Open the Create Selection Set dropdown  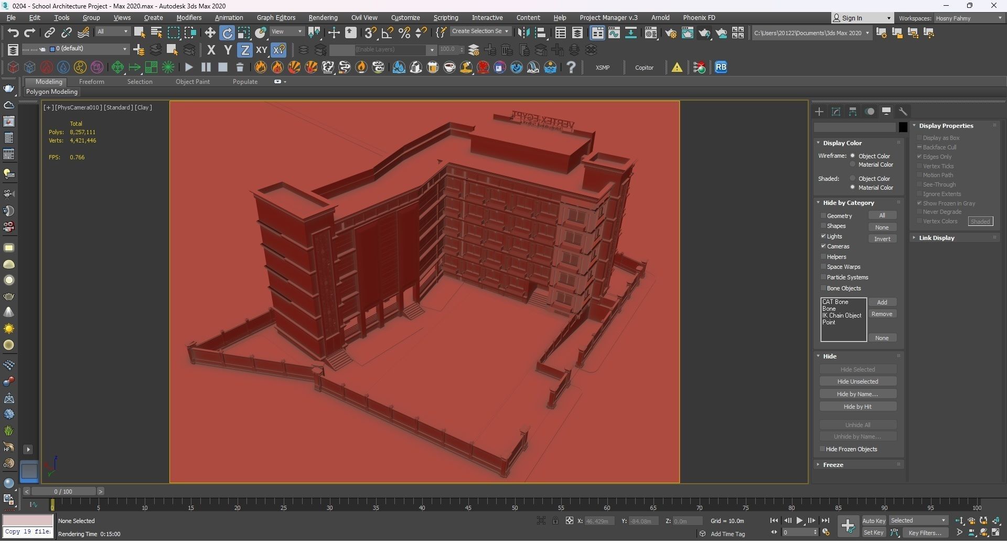pos(480,31)
